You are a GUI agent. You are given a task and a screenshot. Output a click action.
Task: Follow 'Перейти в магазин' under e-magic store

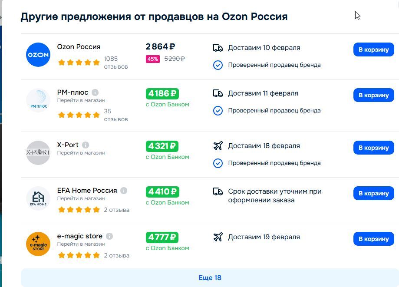[x=81, y=244]
